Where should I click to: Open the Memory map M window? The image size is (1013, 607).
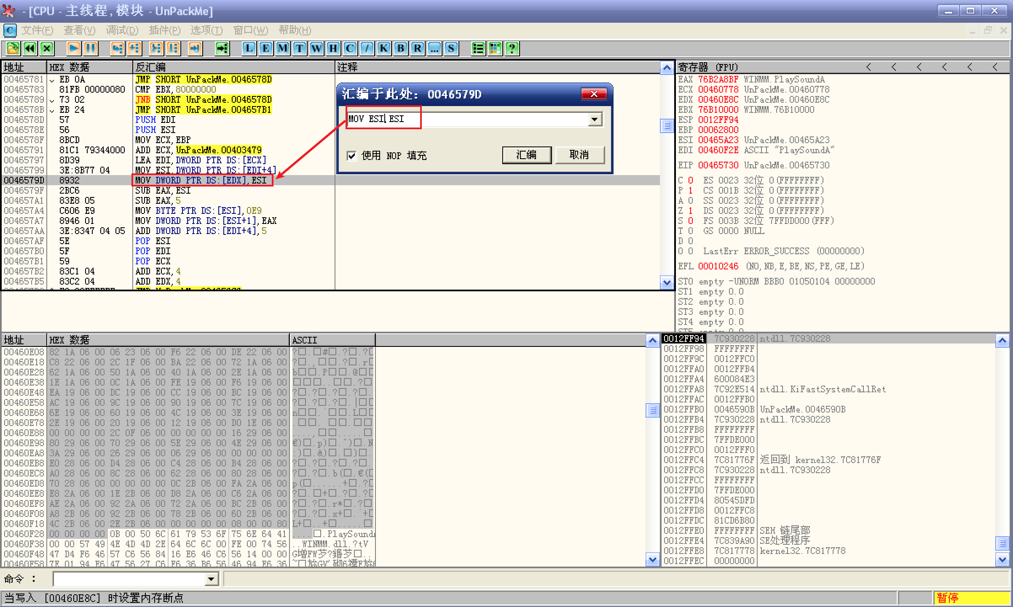pyautogui.click(x=283, y=48)
